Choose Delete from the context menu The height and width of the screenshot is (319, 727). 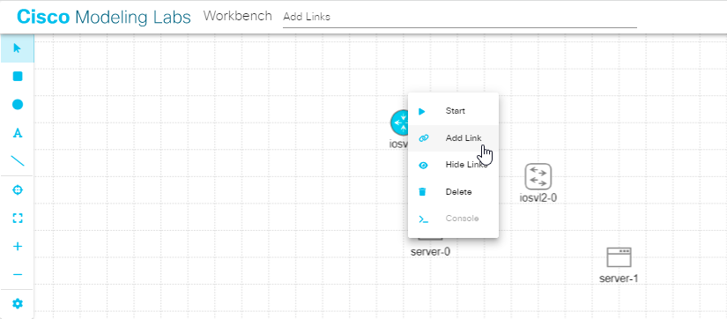(454, 192)
